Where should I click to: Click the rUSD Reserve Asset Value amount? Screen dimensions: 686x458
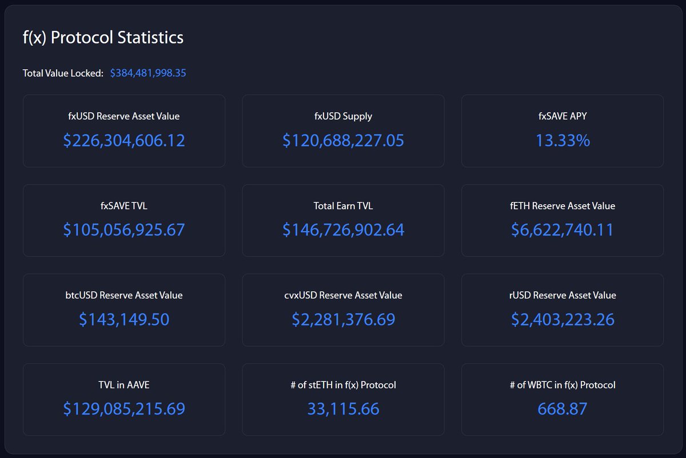(x=563, y=320)
